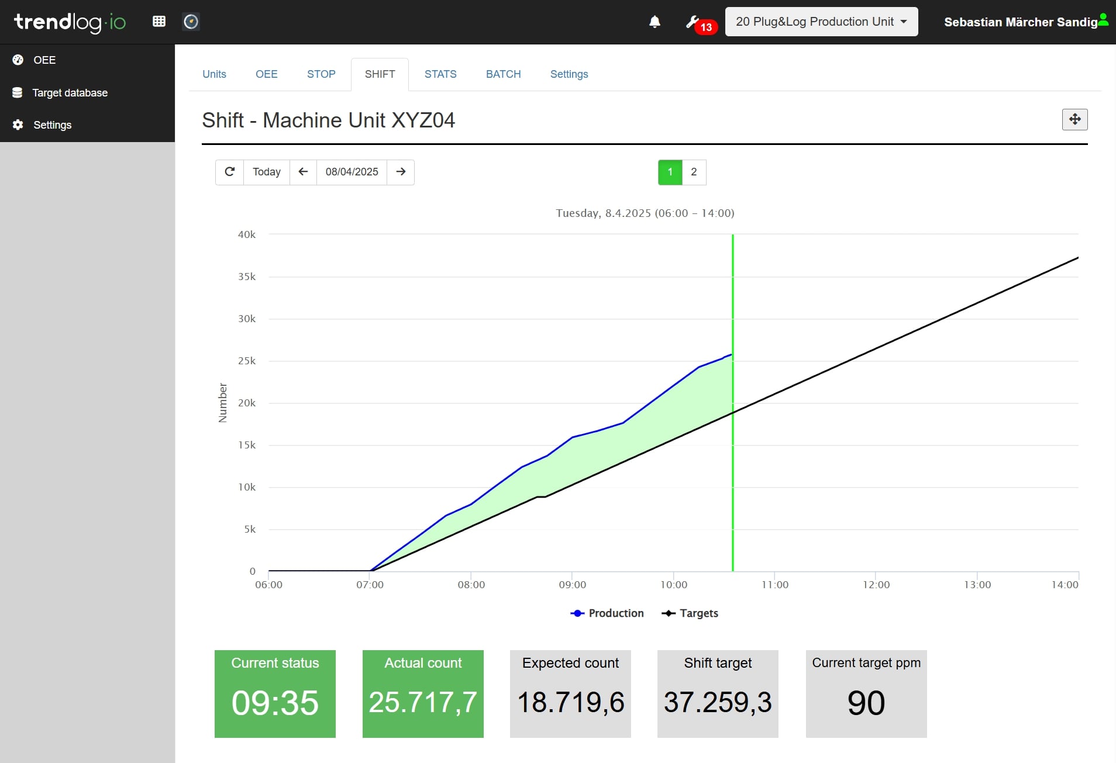Click the OEE palette sidebar icon
The image size is (1116, 763).
tap(18, 60)
